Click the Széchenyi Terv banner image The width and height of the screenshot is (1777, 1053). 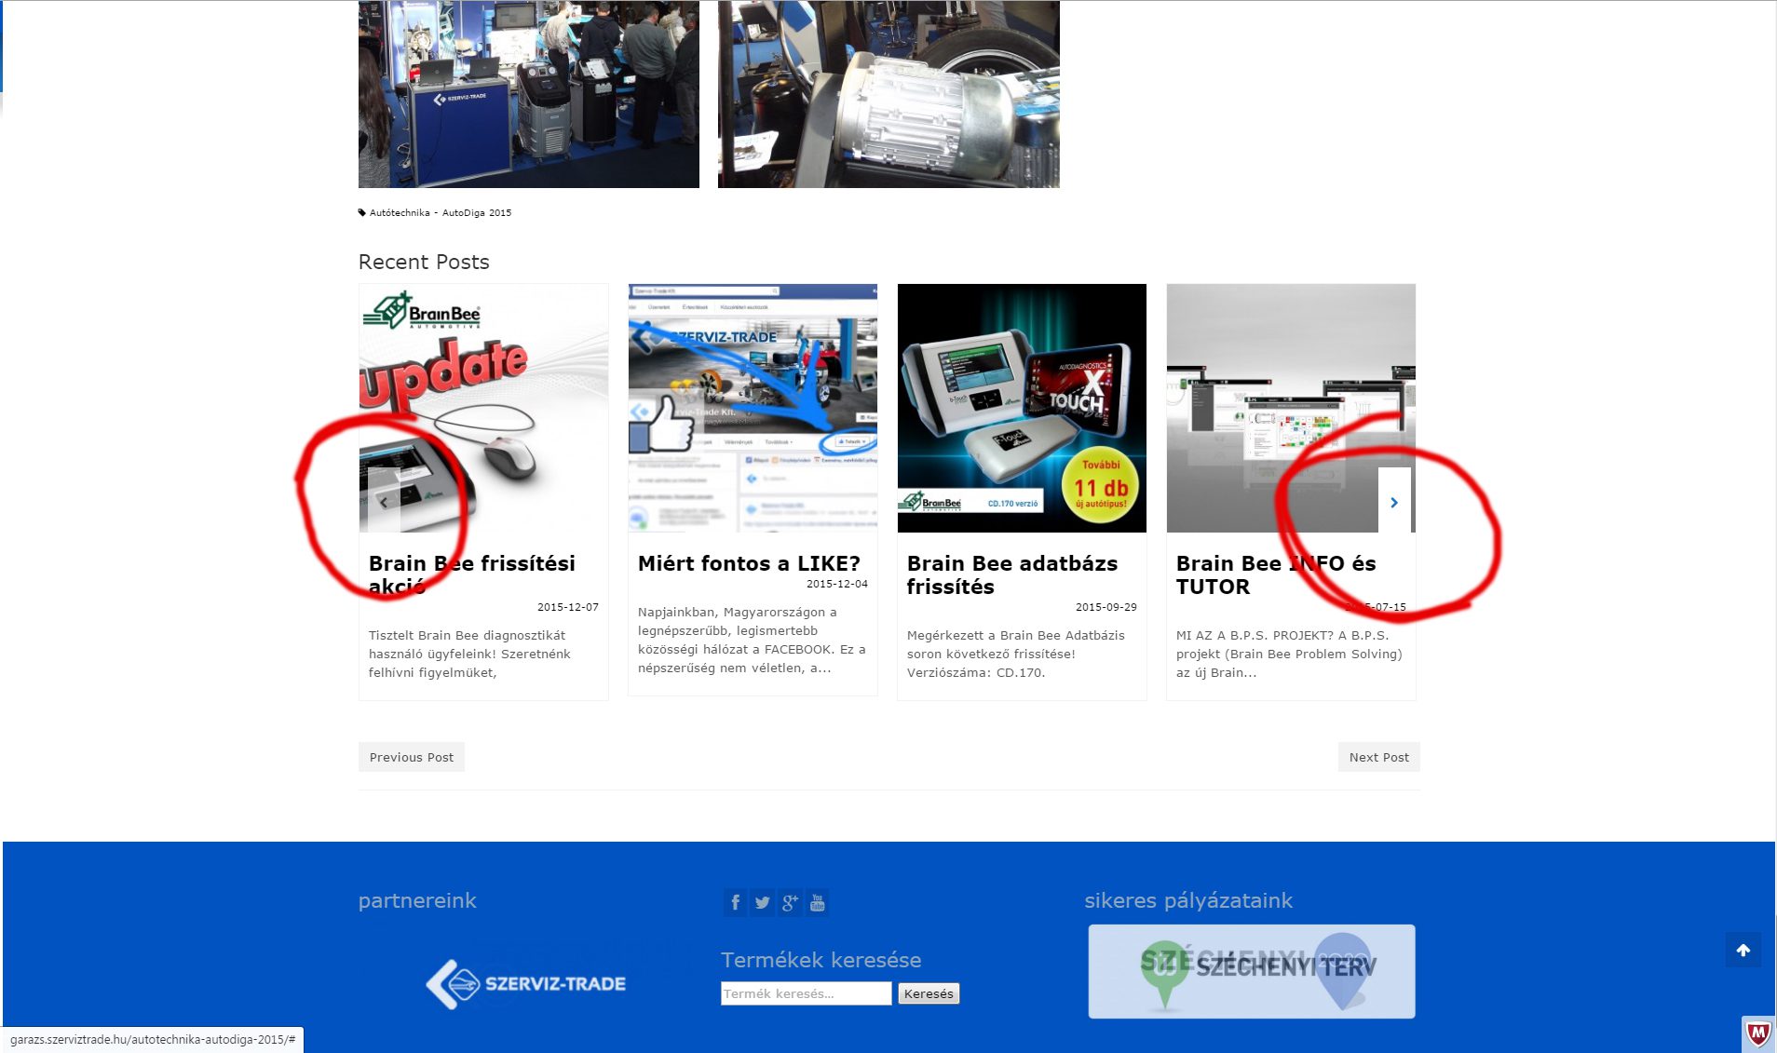pyautogui.click(x=1252, y=971)
